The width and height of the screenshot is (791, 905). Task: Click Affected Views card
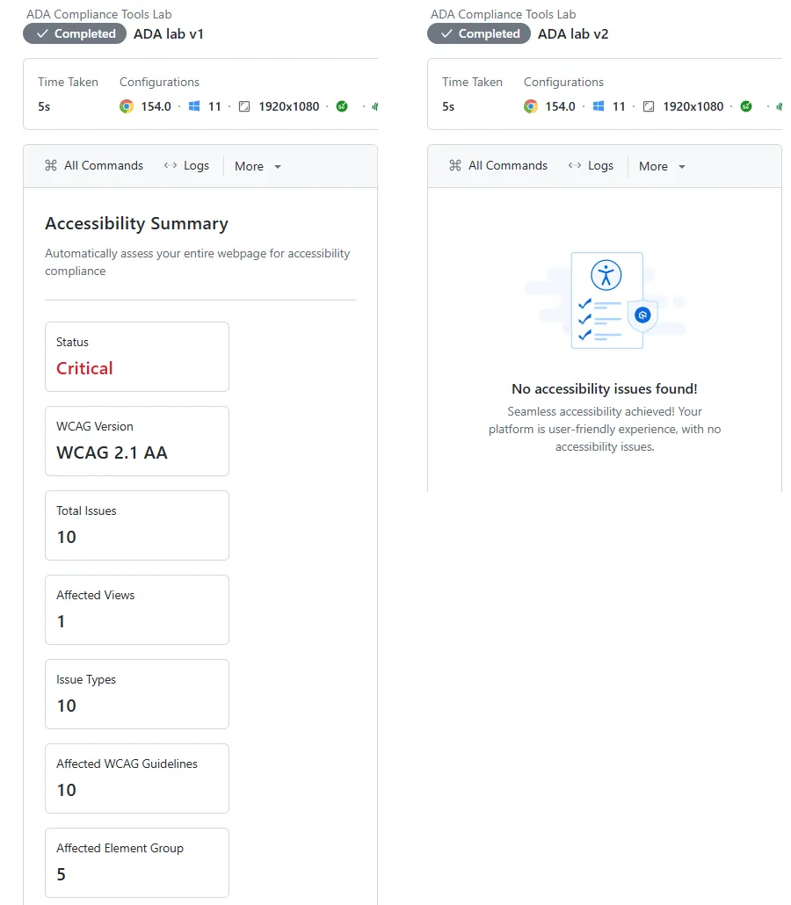(x=137, y=610)
